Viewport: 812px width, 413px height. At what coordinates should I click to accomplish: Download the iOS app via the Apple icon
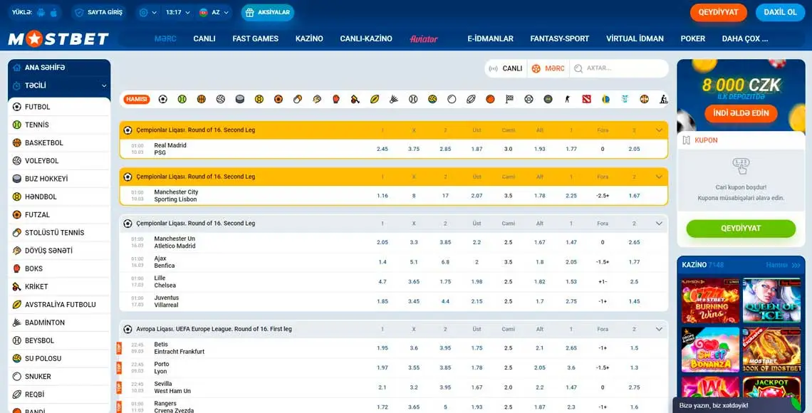coord(53,12)
